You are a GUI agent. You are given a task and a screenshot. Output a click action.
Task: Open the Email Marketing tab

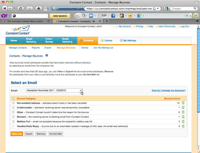31,41
